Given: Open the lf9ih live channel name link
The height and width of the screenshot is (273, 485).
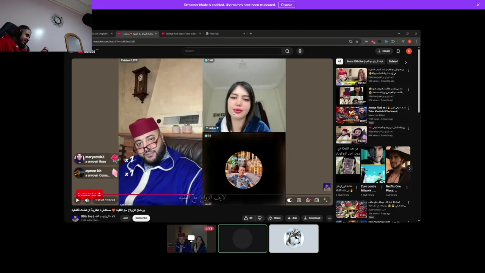Looking at the screenshot, I should tap(98, 217).
